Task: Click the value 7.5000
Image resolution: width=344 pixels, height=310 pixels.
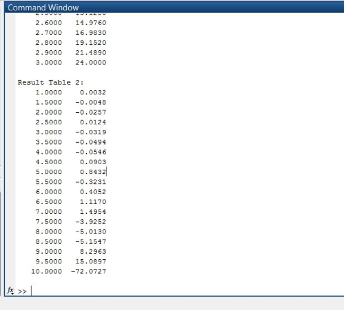Action: 49,222
